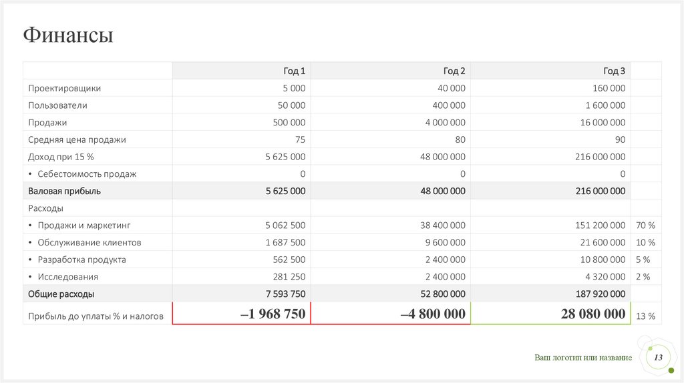The height and width of the screenshot is (383, 684).
Task: Click the "Обслуживание клиентов" row label
Action: pos(89,243)
